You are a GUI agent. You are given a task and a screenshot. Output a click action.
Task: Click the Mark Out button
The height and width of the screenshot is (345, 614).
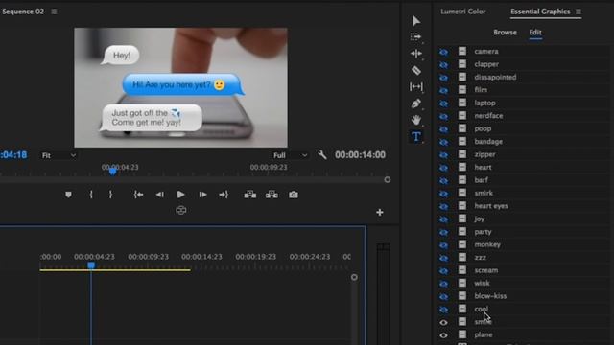110,195
